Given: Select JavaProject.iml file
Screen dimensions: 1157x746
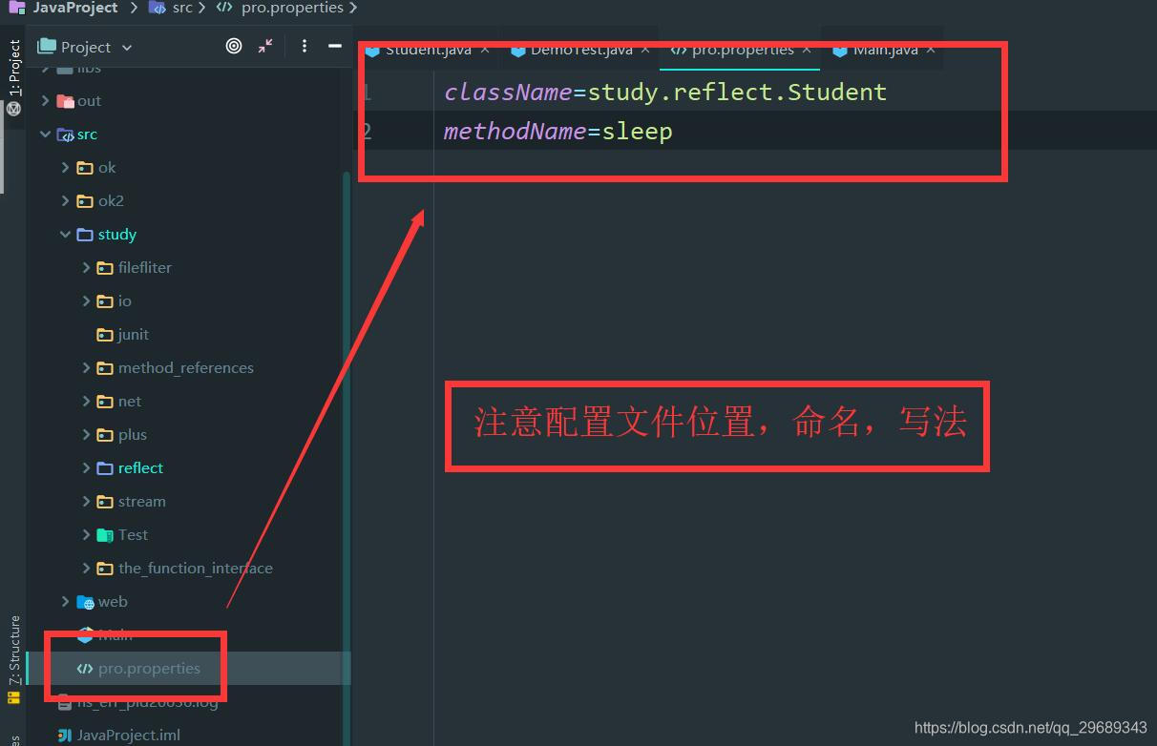Looking at the screenshot, I should pos(128,735).
